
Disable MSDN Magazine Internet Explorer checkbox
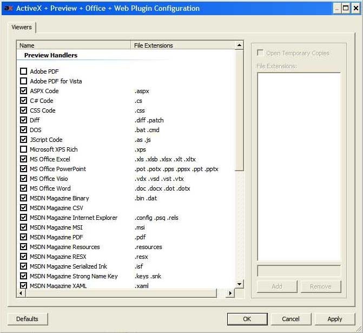tap(23, 217)
